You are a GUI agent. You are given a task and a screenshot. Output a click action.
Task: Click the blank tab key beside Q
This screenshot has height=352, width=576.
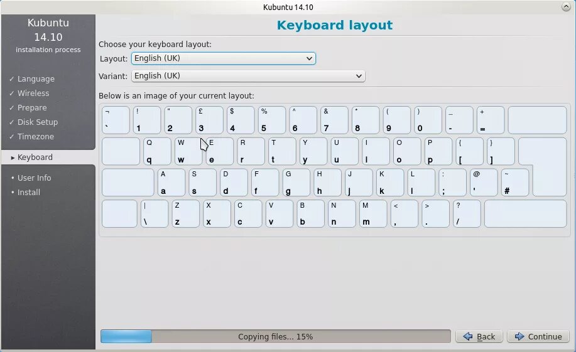121,151
